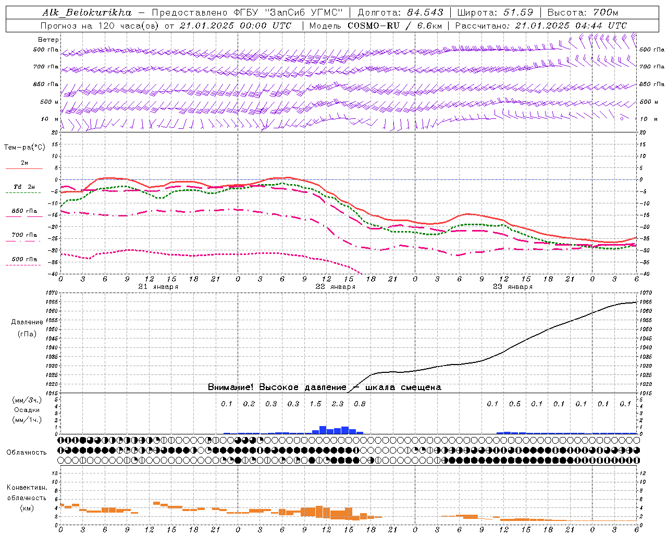
Task: Select the Тем-ра(°C) temperature panel label
Action: coord(24,148)
